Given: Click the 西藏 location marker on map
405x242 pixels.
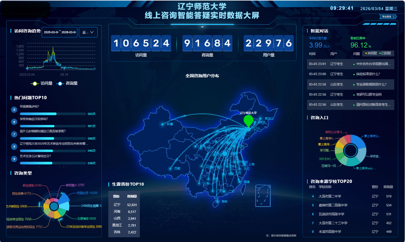Looking at the screenshot, I should click(171, 169).
